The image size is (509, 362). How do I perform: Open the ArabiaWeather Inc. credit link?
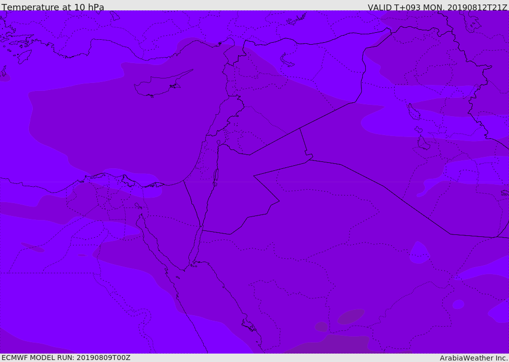[x=474, y=358]
